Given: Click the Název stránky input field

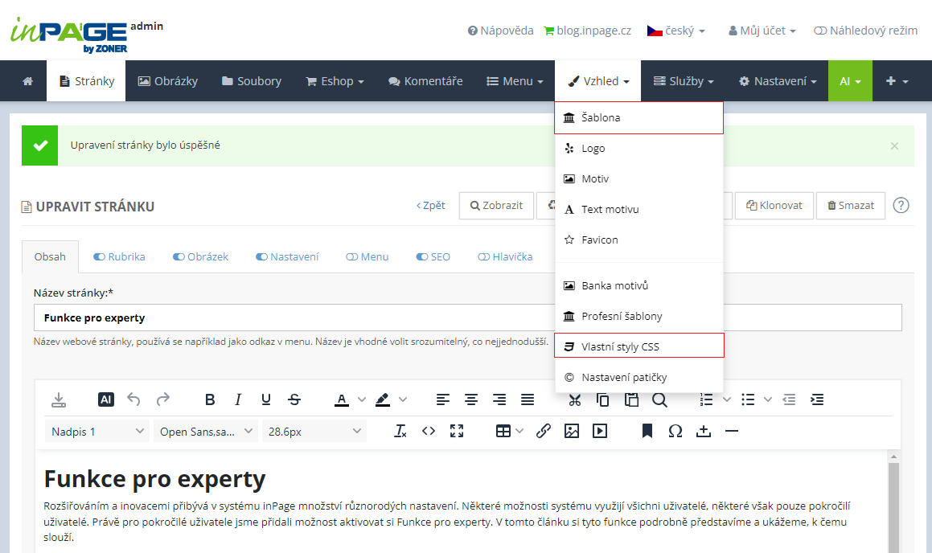Looking at the screenshot, I should click(289, 317).
